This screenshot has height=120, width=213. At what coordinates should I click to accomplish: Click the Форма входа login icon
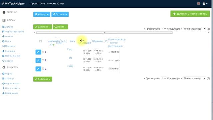[3, 83]
